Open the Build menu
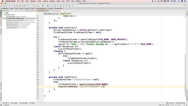The image size is (188, 106). coord(58,1)
